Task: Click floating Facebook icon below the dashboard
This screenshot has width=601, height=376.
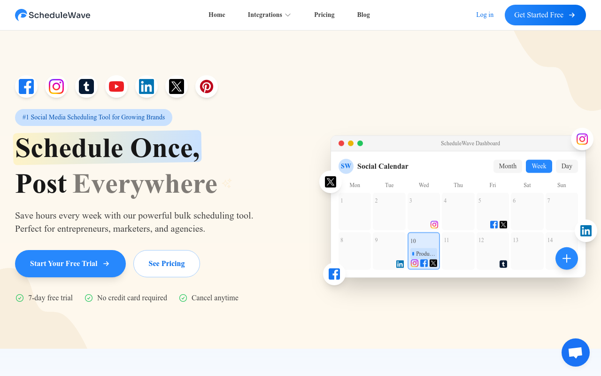Action: (334, 274)
